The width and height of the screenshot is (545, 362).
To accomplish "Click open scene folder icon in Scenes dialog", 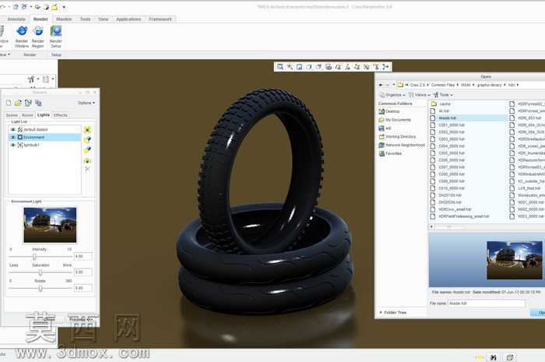I will (18, 103).
